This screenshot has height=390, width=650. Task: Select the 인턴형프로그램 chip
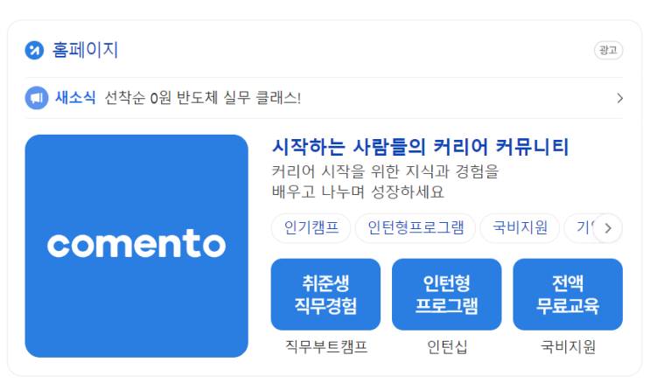pyautogui.click(x=416, y=228)
